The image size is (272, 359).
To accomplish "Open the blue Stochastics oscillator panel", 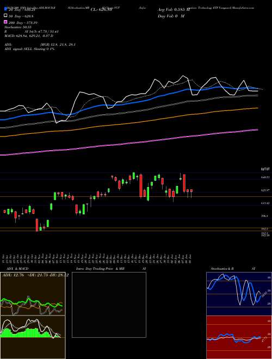I will pos(239,294).
